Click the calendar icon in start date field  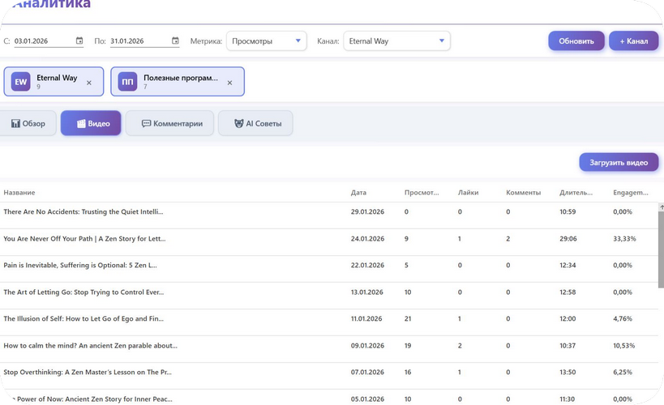tap(79, 41)
